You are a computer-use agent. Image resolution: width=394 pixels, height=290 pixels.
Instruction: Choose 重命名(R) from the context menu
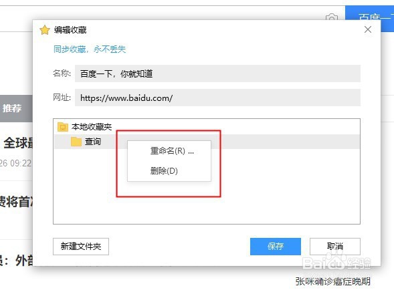169,151
